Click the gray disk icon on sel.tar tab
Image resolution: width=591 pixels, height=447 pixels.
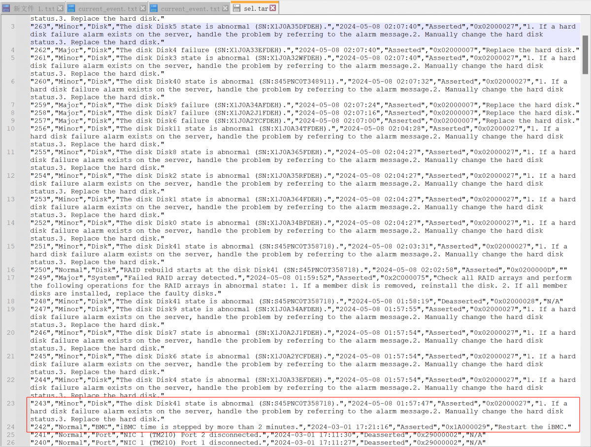[237, 8]
